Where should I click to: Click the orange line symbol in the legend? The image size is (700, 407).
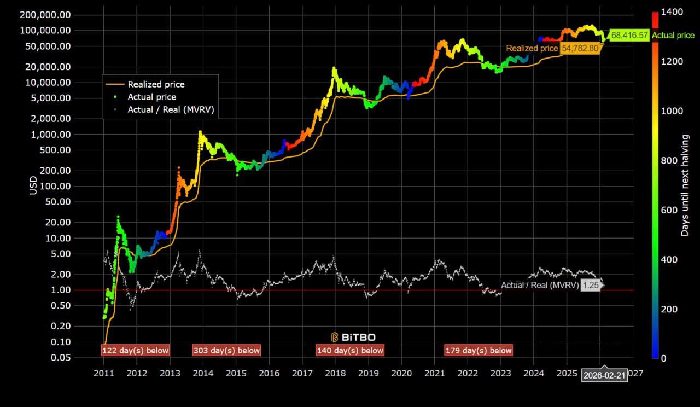pos(114,84)
